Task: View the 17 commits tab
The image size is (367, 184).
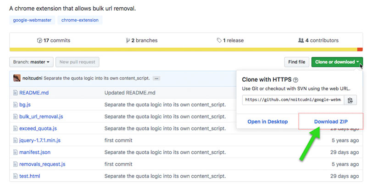Action: (x=54, y=40)
